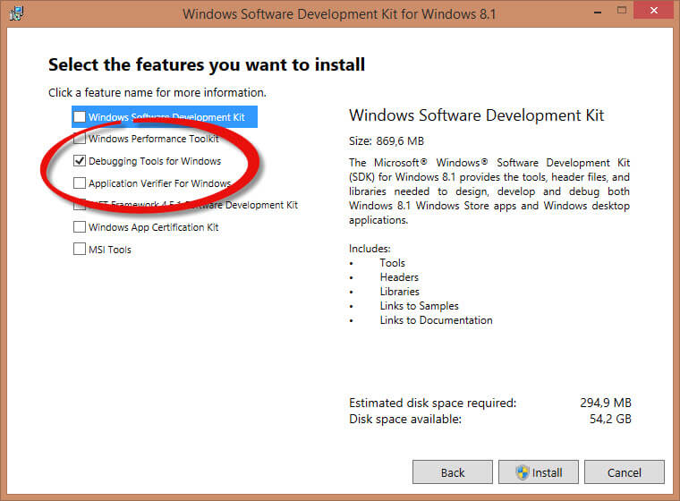Select the MSI Tools feature name
Viewport: 680px width, 501px height.
click(110, 250)
